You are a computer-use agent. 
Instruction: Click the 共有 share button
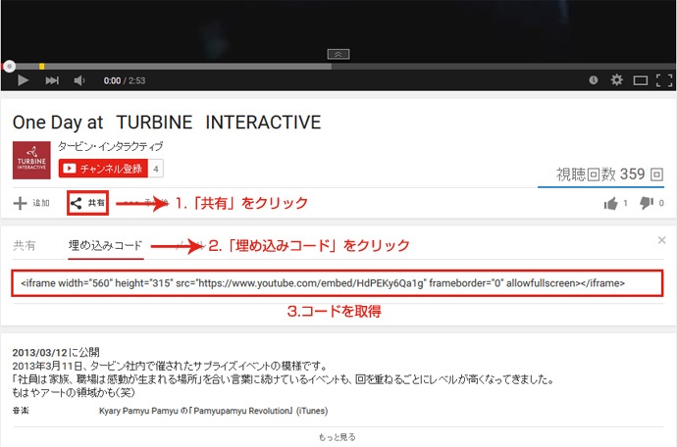pos(87,203)
